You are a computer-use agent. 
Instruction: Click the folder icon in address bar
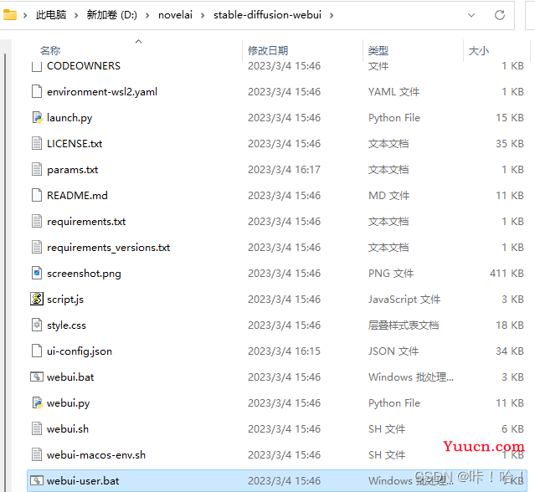coord(9,15)
